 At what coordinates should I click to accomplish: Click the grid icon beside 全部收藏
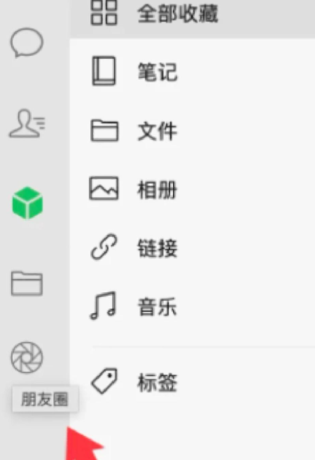[104, 13]
